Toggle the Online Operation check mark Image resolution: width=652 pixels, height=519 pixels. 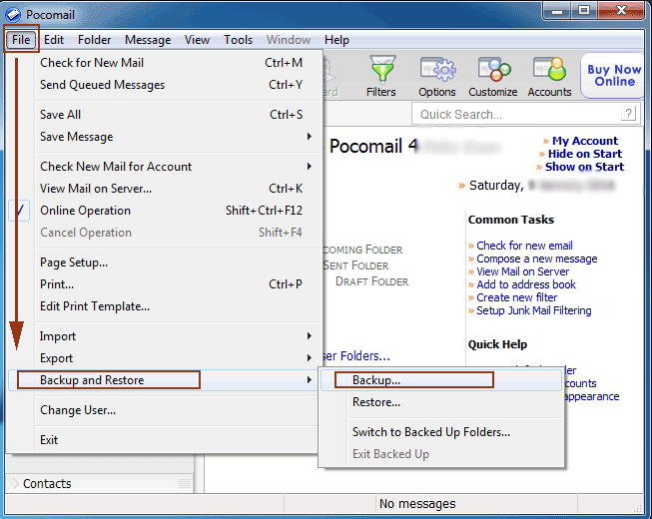point(19,211)
